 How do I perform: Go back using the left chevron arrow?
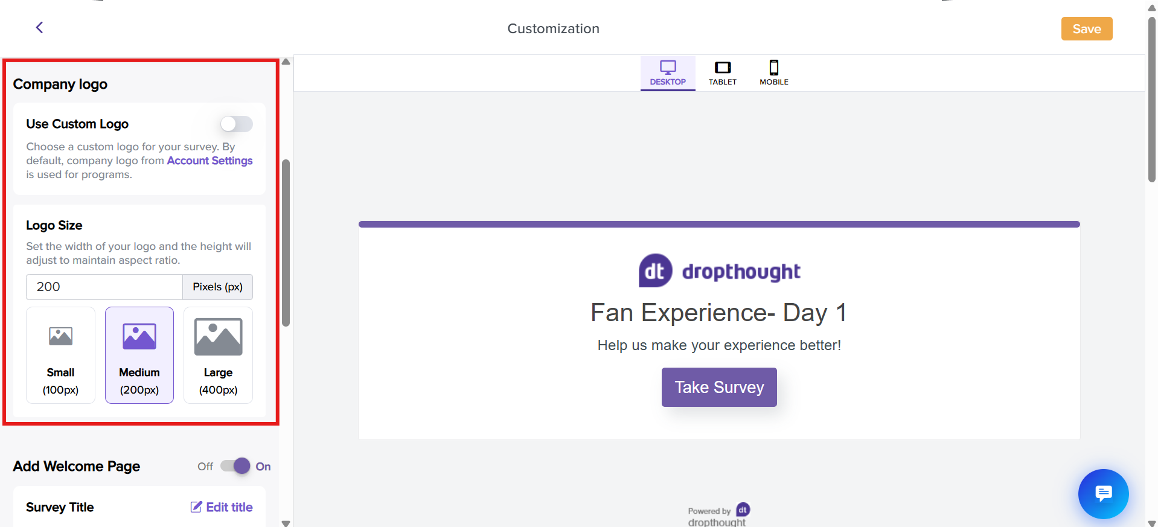point(39,28)
